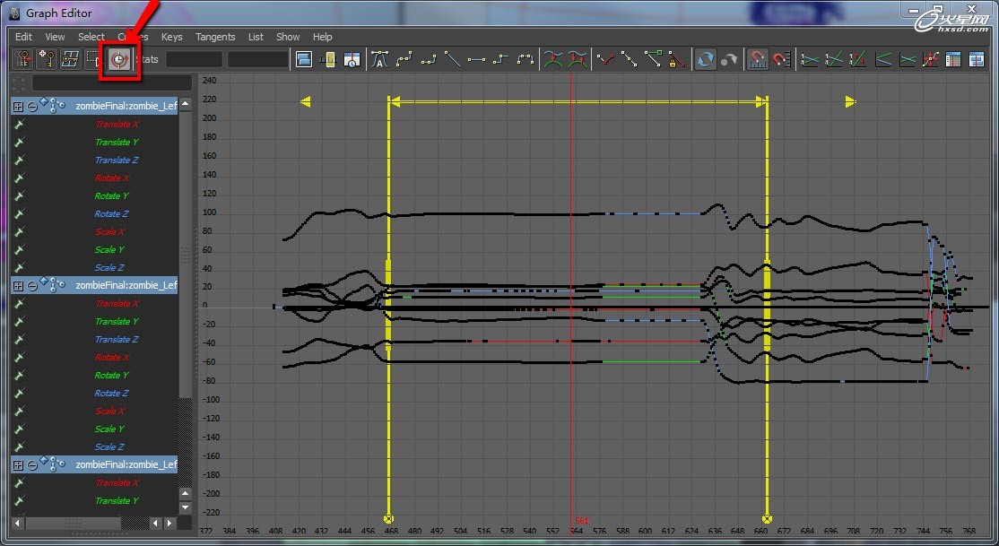Click the Lock Tangent Weight icon
The height and width of the screenshot is (546, 999).
click(x=677, y=59)
